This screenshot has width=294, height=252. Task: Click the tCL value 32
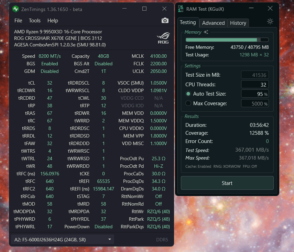(50, 83)
